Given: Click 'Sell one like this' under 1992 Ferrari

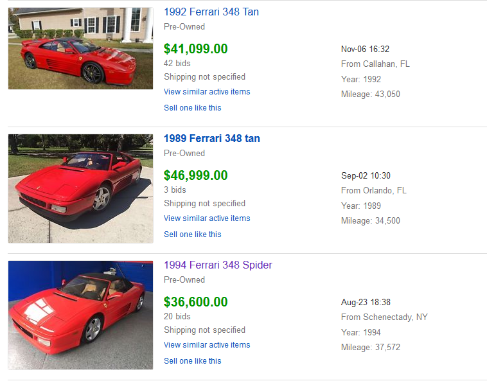Looking at the screenshot, I should tap(192, 108).
